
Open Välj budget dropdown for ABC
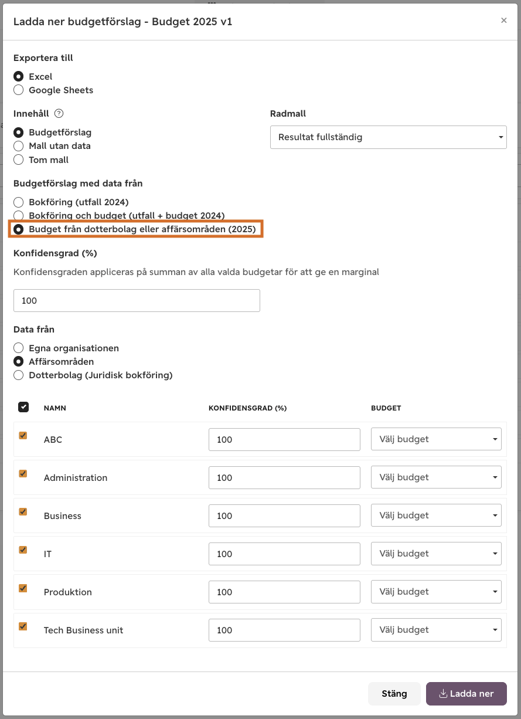pyautogui.click(x=436, y=439)
